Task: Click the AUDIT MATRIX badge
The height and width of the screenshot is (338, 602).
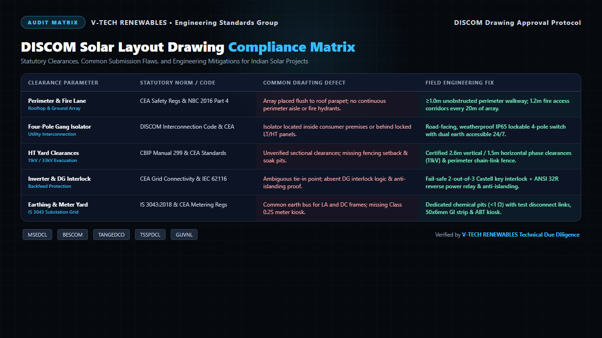Action: (53, 23)
